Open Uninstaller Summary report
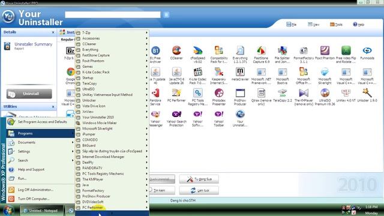Image resolution: width=384 pixels, height=216 pixels. 34,44
